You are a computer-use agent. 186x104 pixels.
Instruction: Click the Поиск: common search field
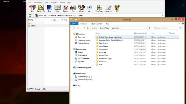tap(168, 28)
